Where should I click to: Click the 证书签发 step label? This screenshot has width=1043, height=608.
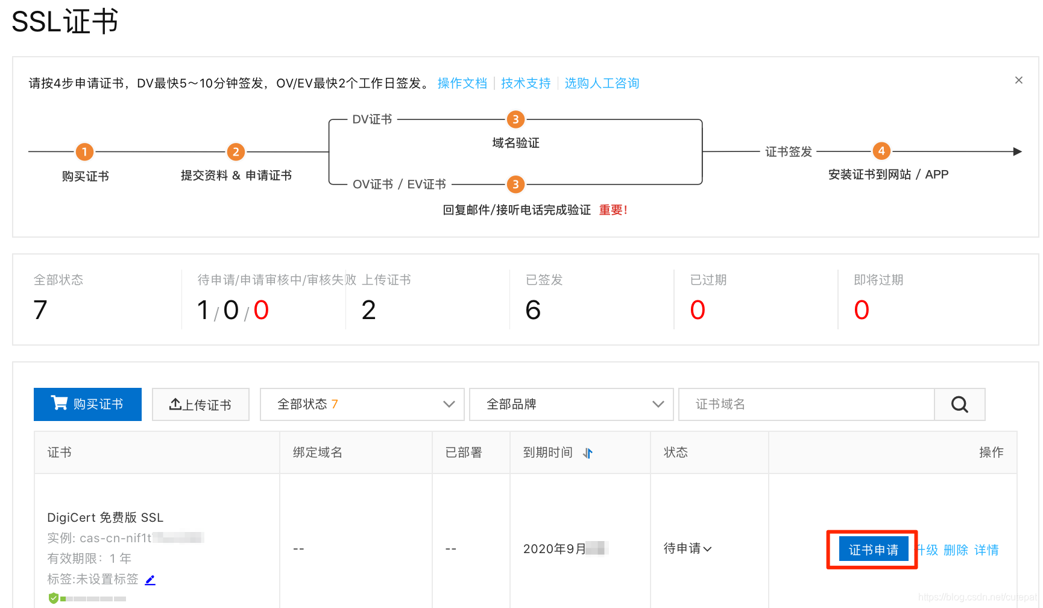coord(789,151)
